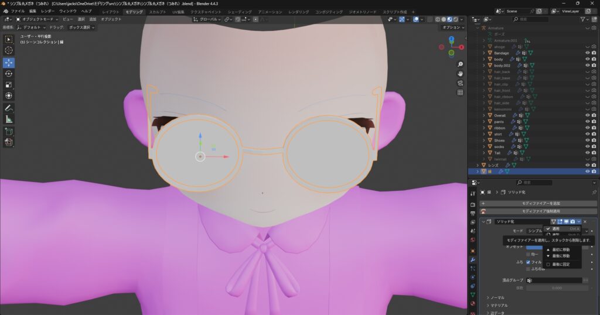Click the モディファイア強制適用 button
600x315 pixels.
pyautogui.click(x=538, y=211)
